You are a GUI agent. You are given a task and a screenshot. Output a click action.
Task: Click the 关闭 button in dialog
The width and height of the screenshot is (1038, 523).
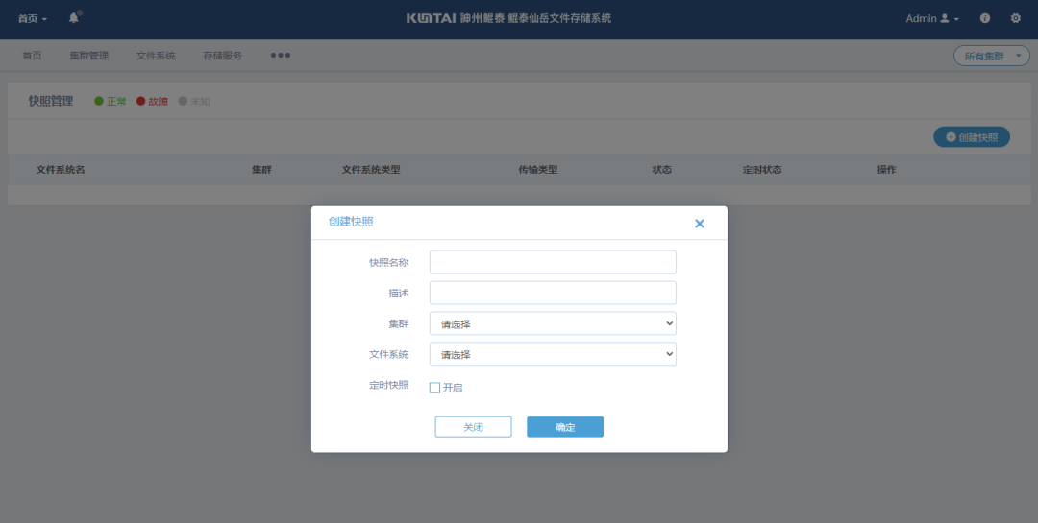pyautogui.click(x=473, y=427)
